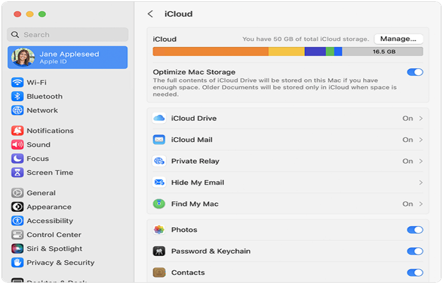
Task: Expand Private Relay chevron
Action: (x=421, y=161)
